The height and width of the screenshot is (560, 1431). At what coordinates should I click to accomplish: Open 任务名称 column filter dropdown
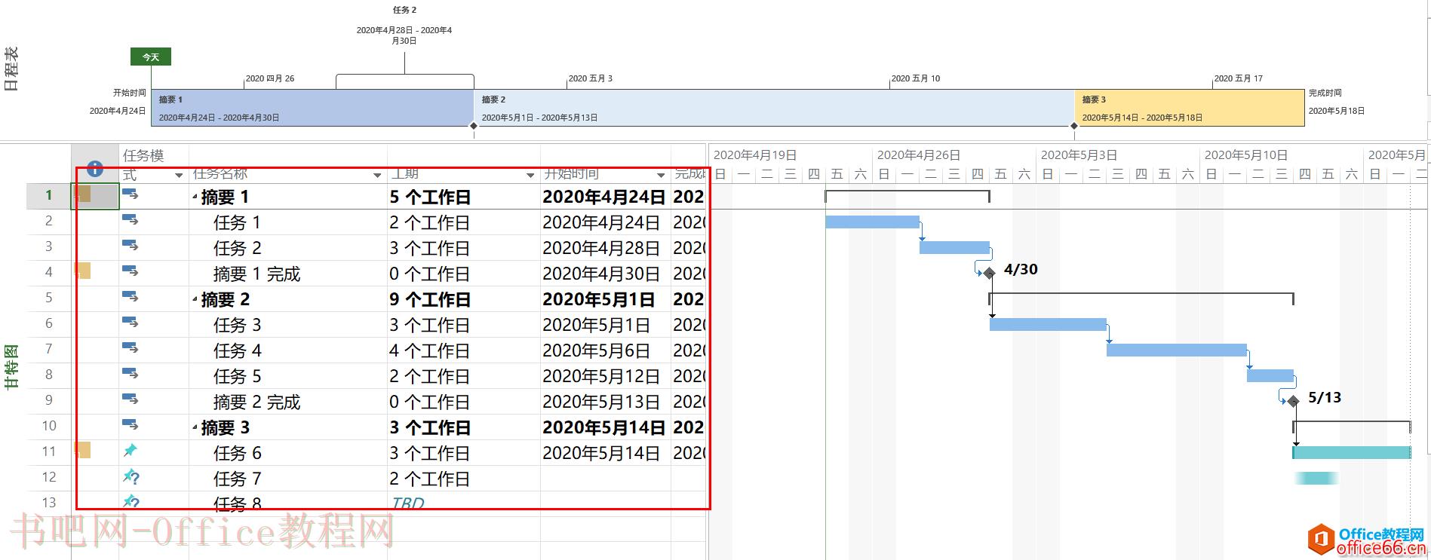(x=377, y=175)
